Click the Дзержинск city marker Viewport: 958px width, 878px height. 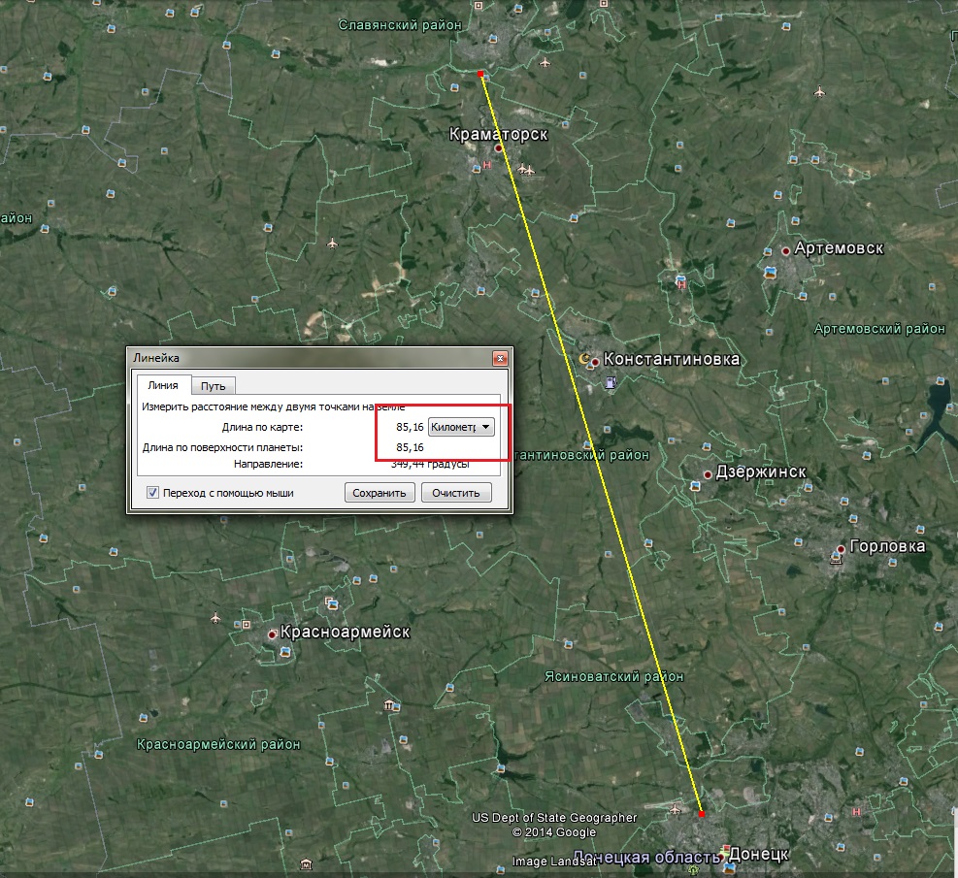click(708, 474)
